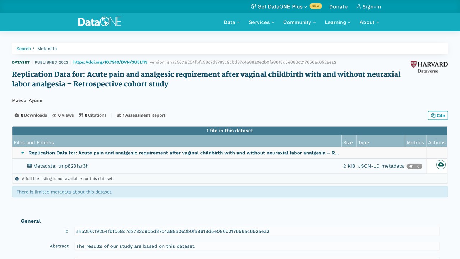Viewport: 460px width, 259px height.
Task: Open the DOI link 10.7910/DVN/3U5LTN
Action: coord(110,62)
